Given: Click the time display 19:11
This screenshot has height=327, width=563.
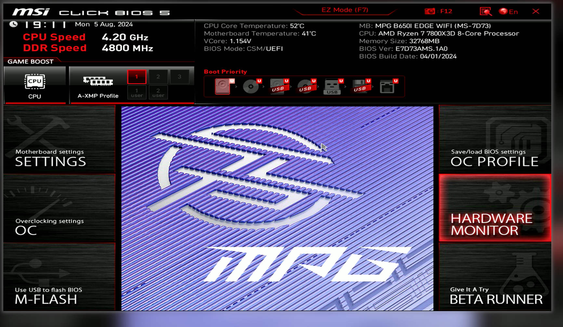Looking at the screenshot, I should click(46, 25).
